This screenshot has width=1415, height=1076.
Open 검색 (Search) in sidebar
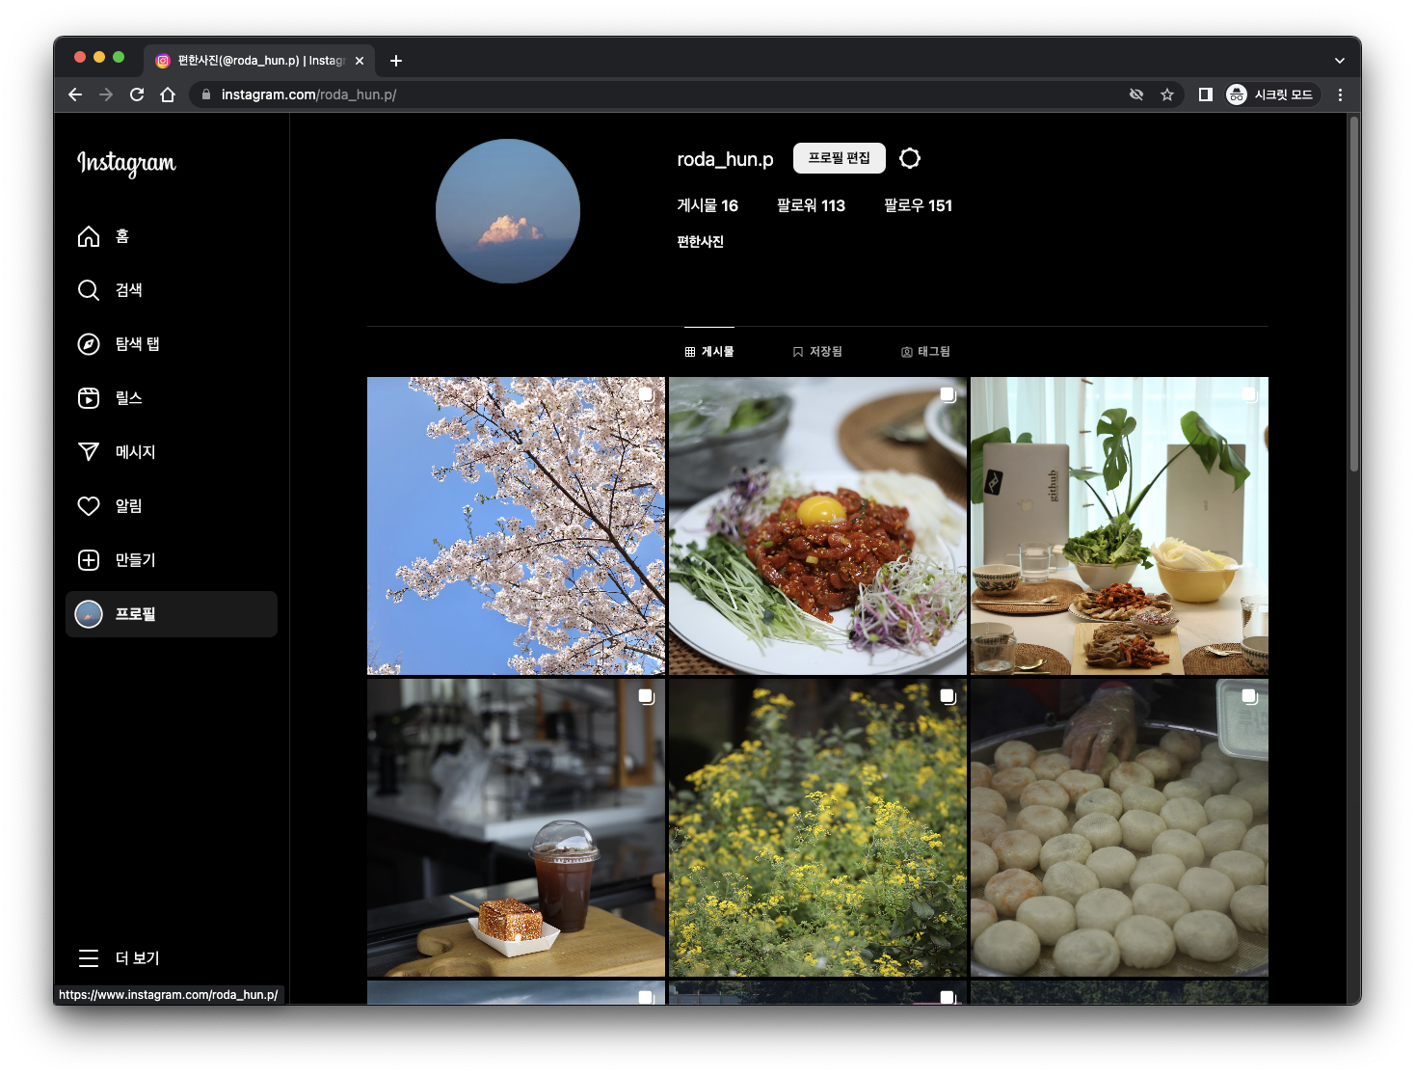click(172, 290)
